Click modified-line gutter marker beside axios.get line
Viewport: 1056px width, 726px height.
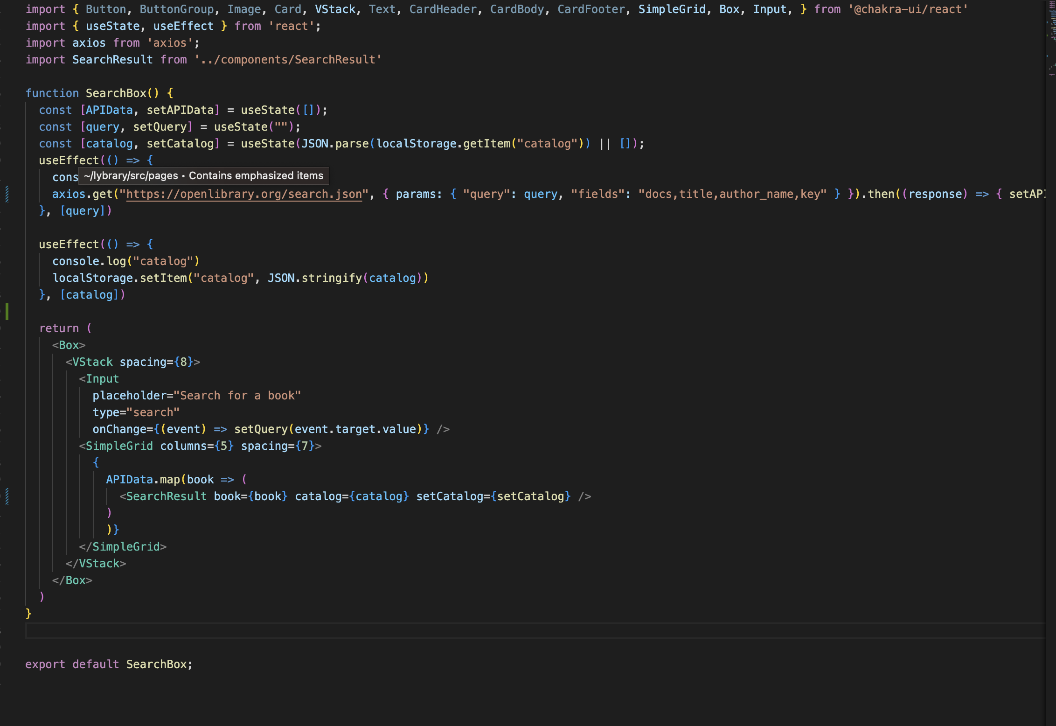[7, 194]
